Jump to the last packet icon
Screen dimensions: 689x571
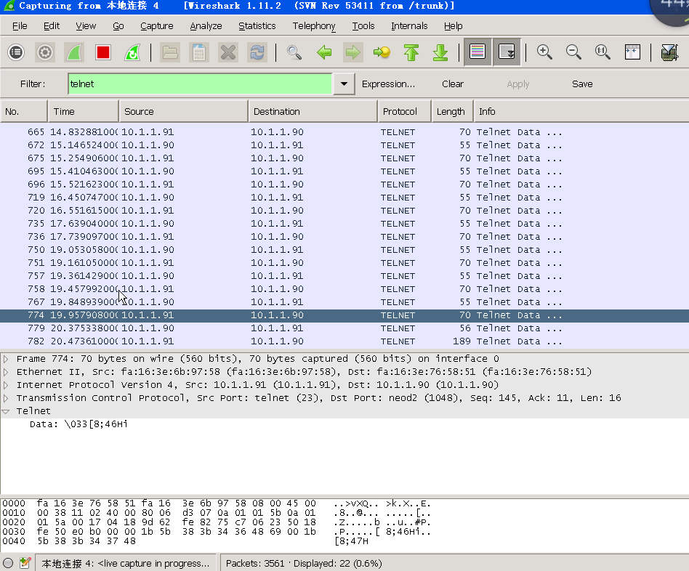(x=440, y=52)
